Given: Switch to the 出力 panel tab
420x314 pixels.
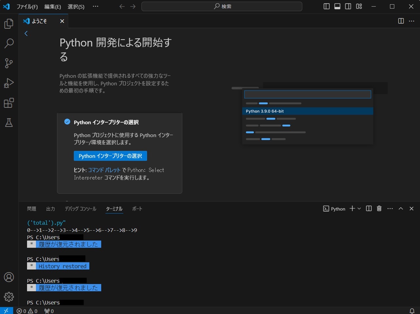Looking at the screenshot, I should point(51,209).
